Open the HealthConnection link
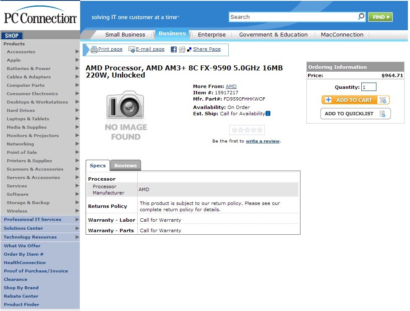This screenshot has height=311, width=410. pyautogui.click(x=25, y=262)
